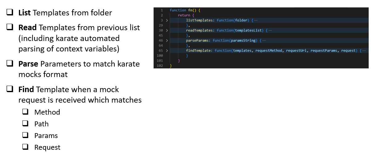Tick the Request sub-item checkbox

(25, 147)
